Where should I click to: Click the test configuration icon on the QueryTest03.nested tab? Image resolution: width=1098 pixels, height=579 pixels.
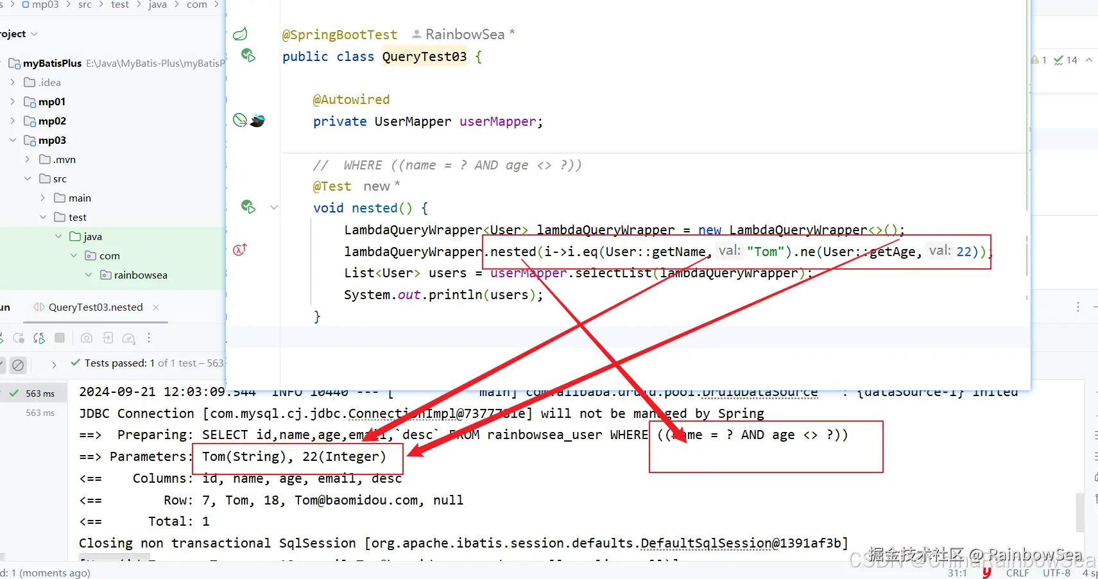point(39,307)
